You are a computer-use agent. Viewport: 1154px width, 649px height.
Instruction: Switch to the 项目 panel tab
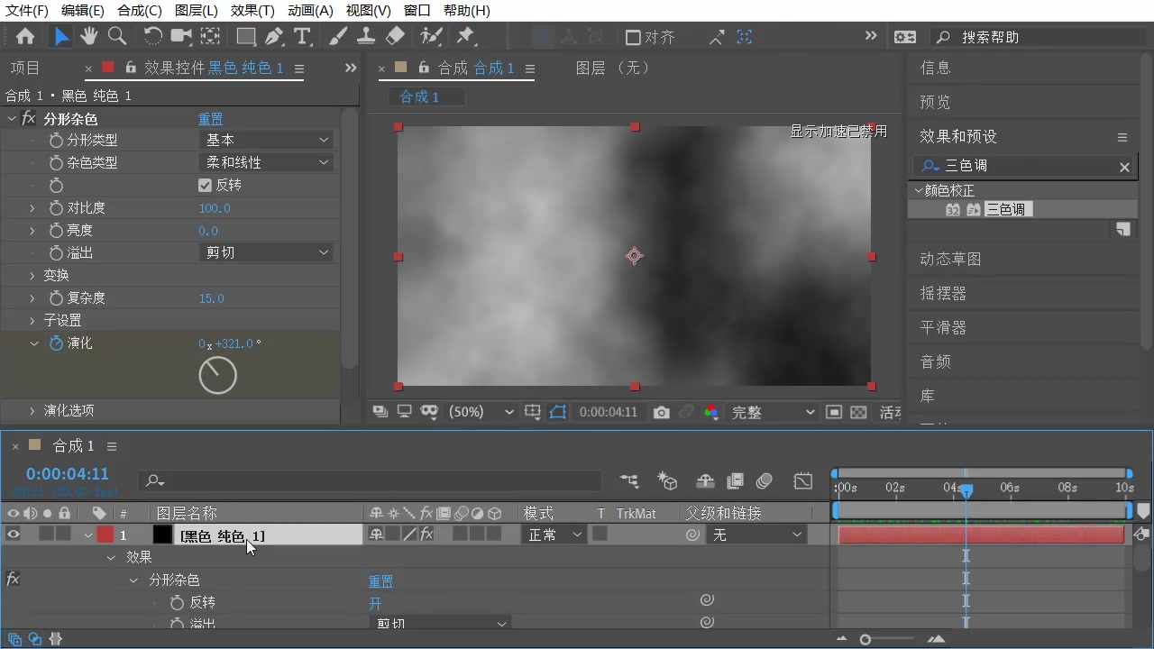coord(25,69)
